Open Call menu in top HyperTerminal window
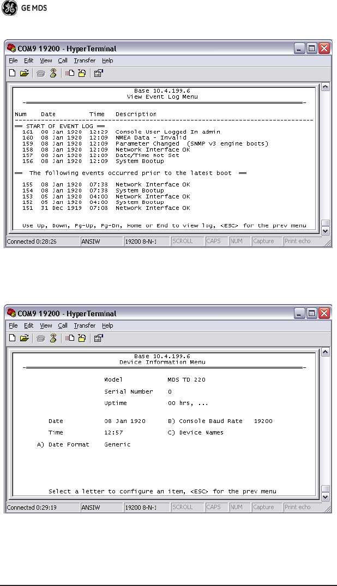 [63, 61]
